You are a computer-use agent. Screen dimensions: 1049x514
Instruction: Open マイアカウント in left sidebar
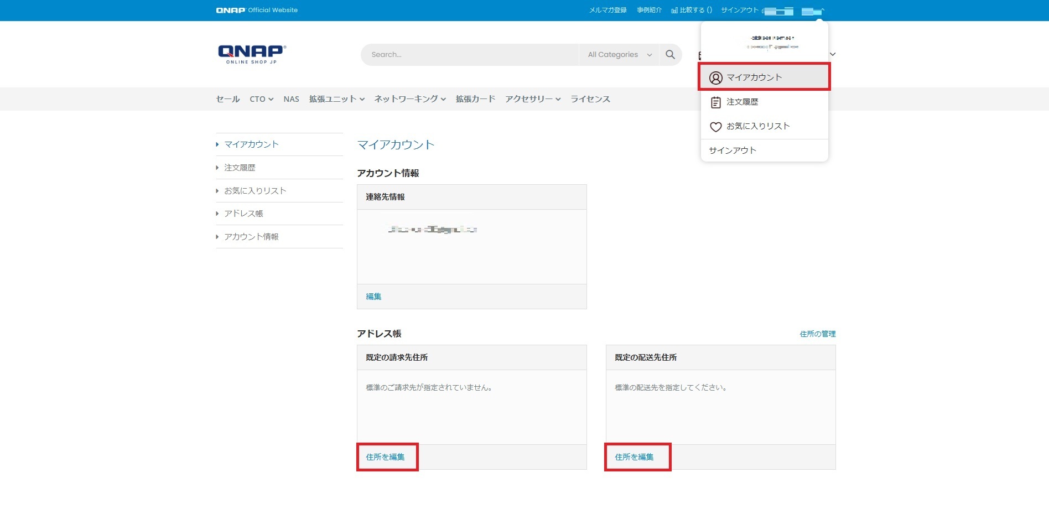click(x=251, y=144)
